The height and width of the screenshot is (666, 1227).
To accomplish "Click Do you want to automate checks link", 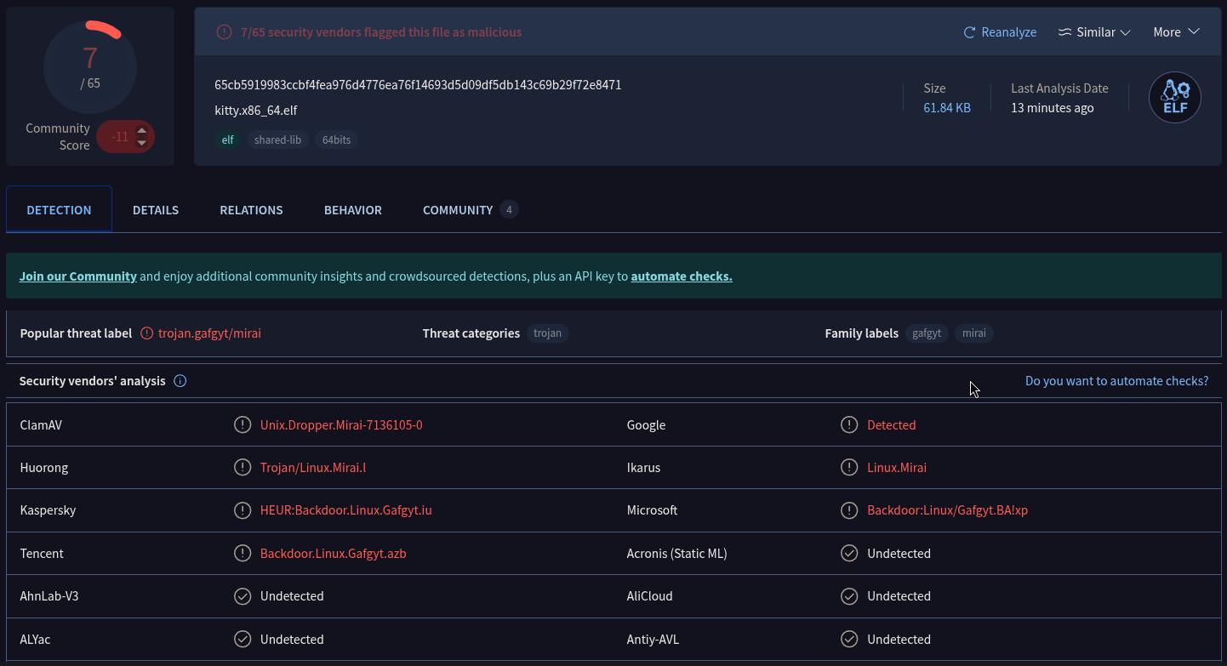I will click(1116, 381).
